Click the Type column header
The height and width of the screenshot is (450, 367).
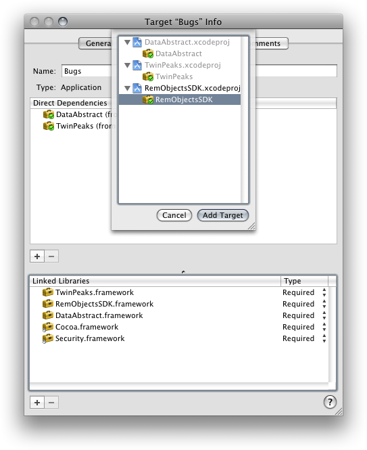click(x=304, y=281)
